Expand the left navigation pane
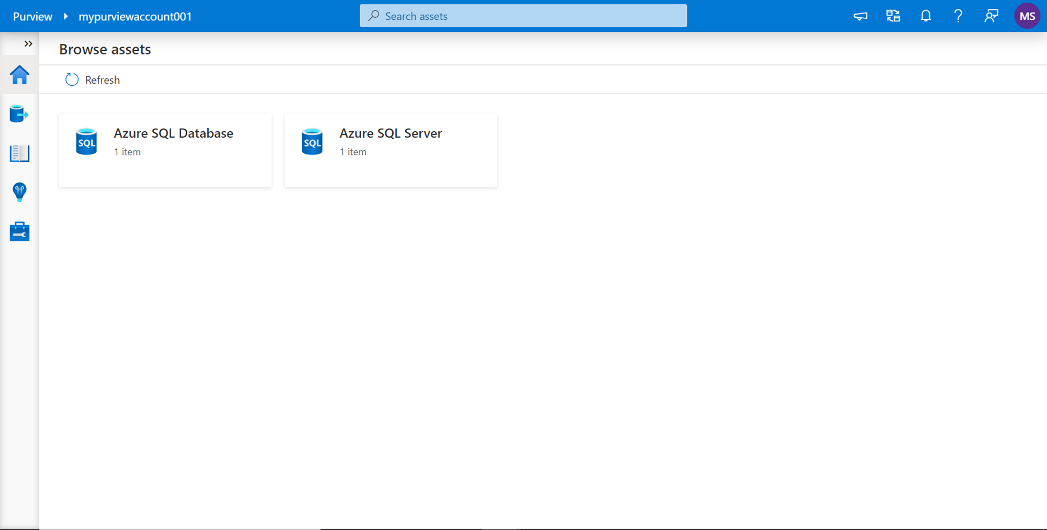 (28, 44)
